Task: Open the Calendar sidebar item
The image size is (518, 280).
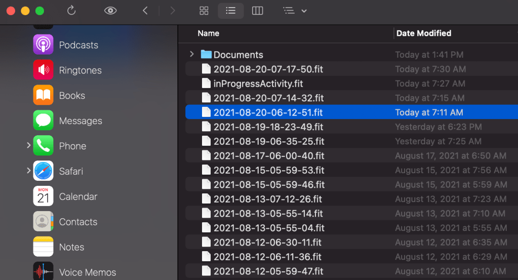Action: (x=77, y=196)
